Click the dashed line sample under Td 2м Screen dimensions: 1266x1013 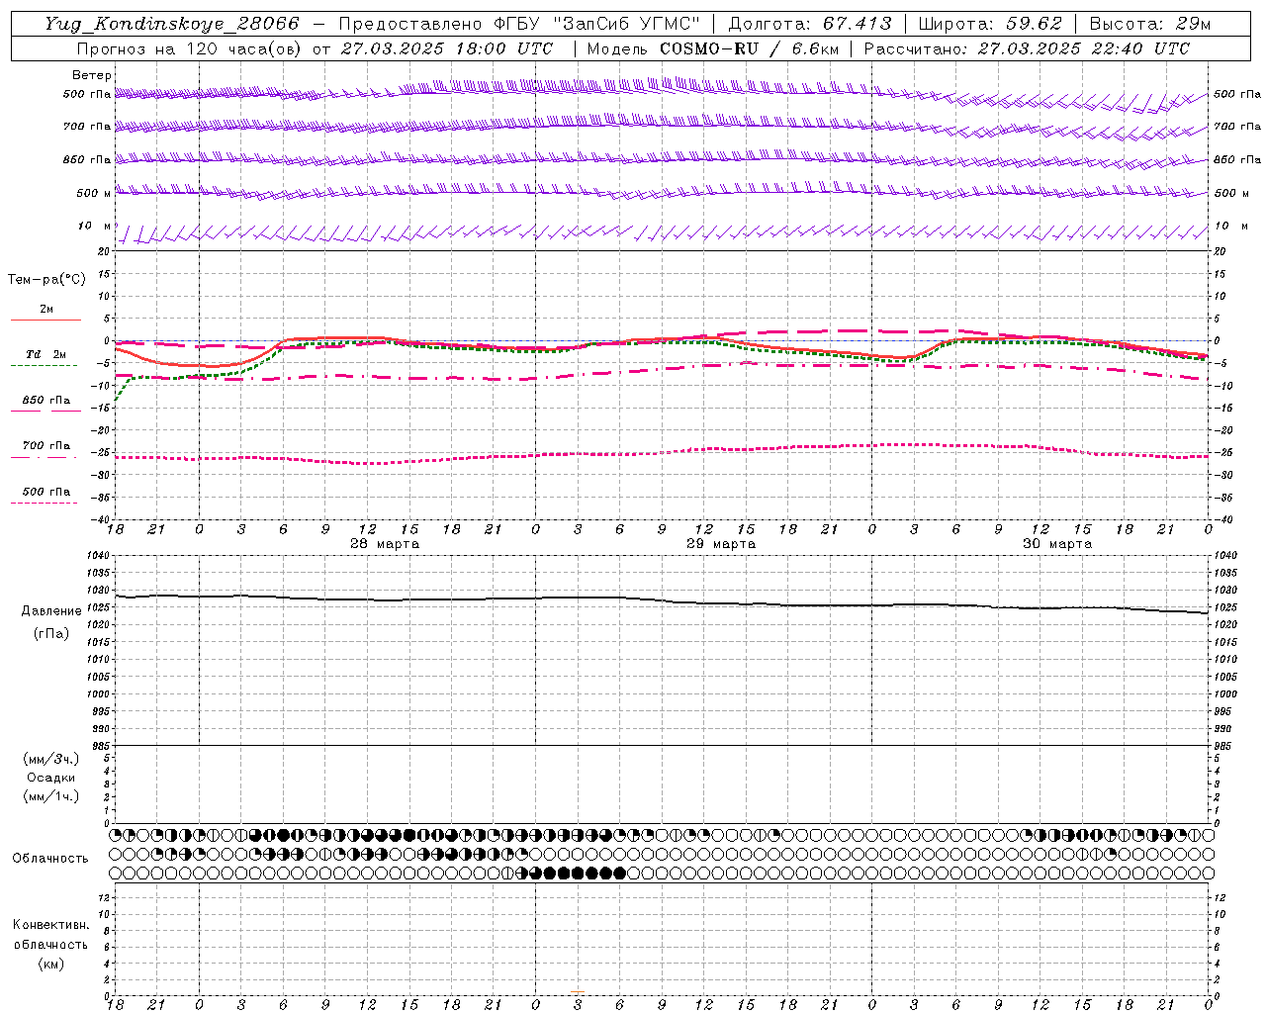point(44,365)
